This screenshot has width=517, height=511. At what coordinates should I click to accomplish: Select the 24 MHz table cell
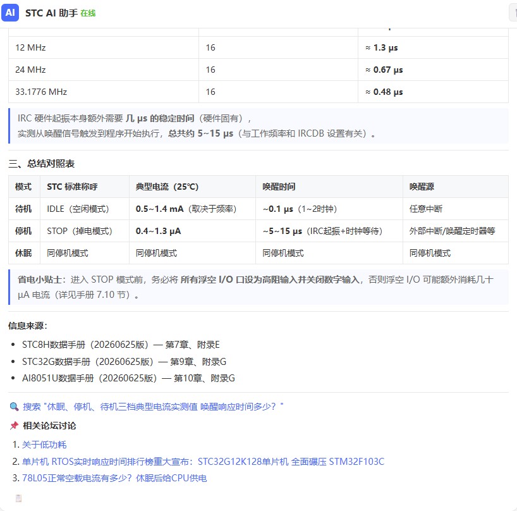pos(104,70)
